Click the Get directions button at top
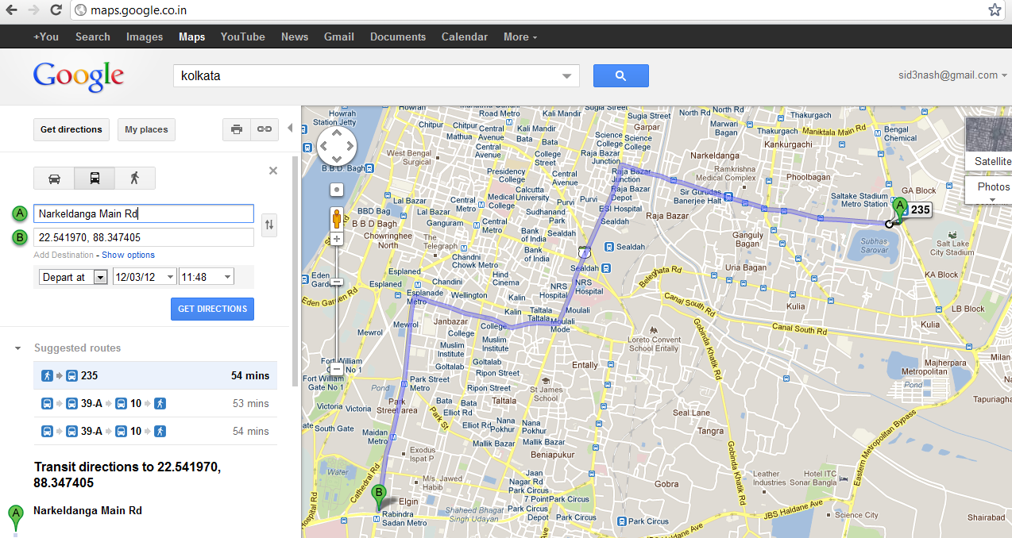Image resolution: width=1012 pixels, height=538 pixels. (71, 129)
